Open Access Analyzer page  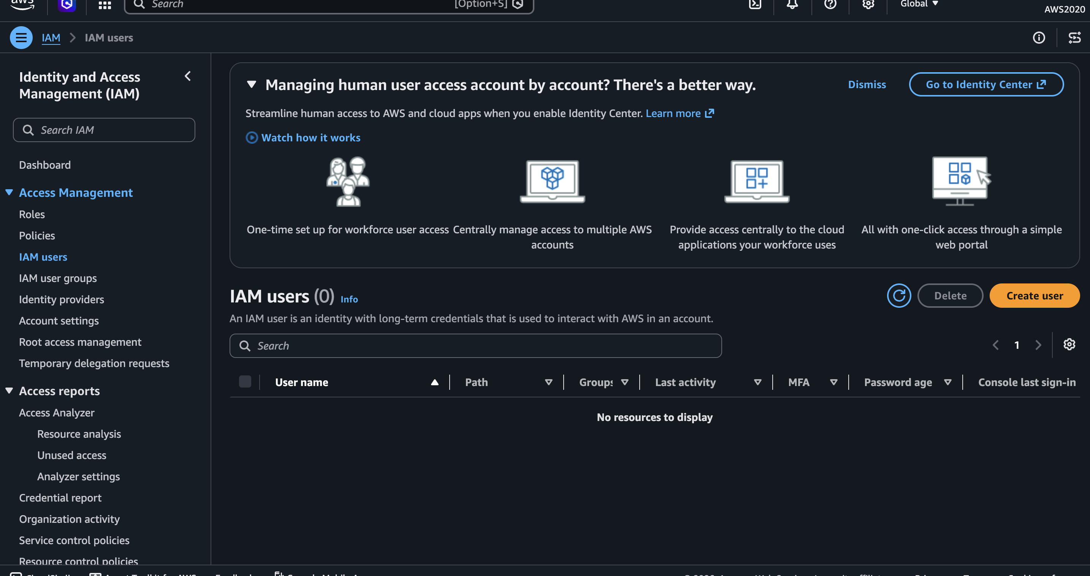57,413
